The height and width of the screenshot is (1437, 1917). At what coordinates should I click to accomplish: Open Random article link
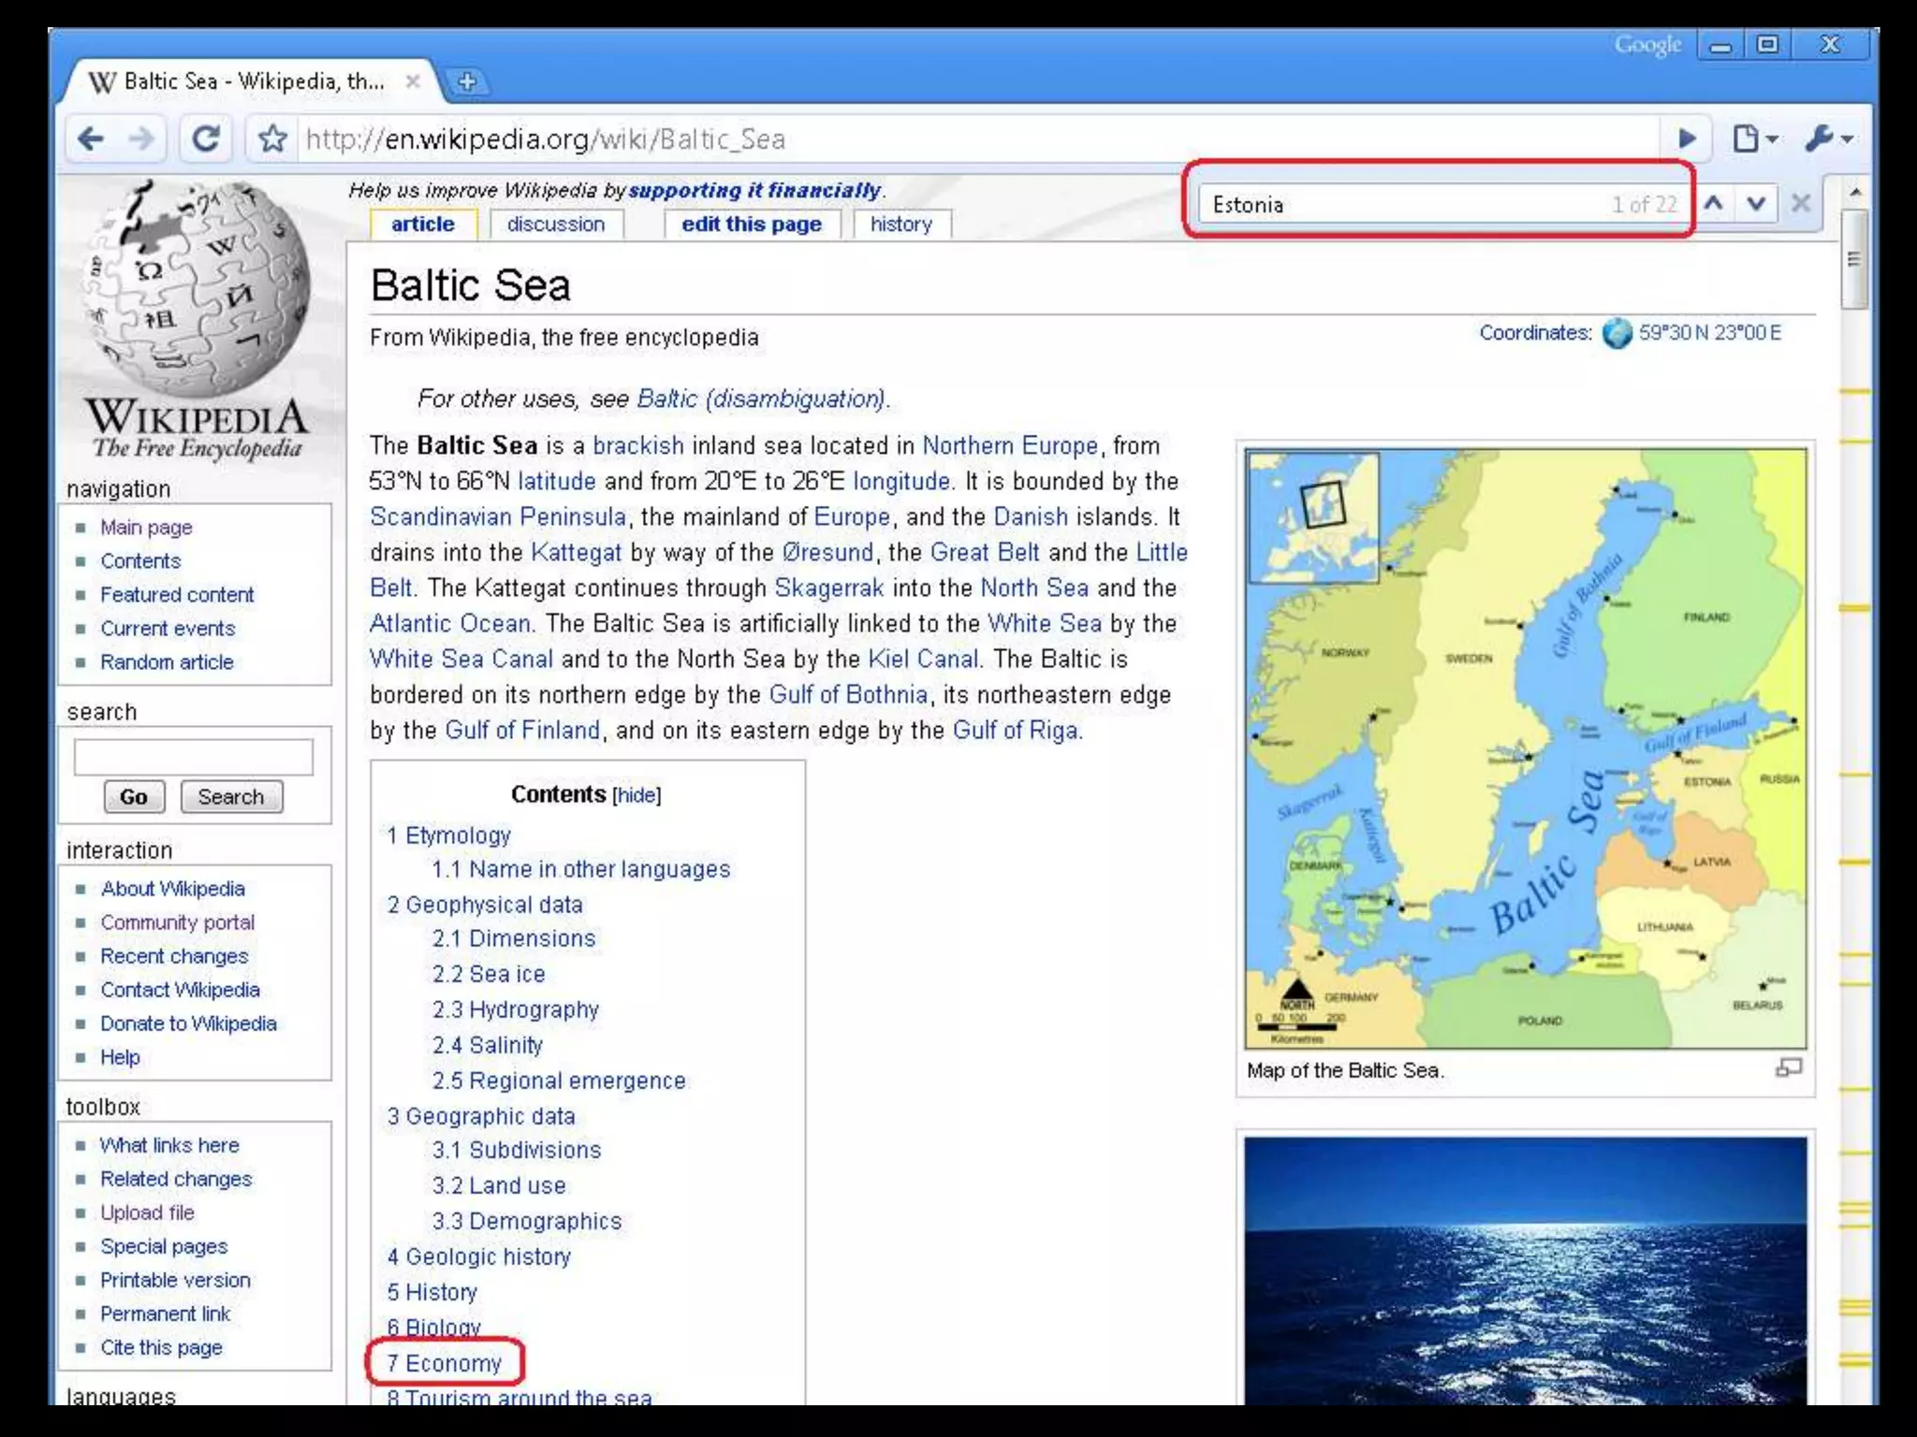(x=167, y=662)
